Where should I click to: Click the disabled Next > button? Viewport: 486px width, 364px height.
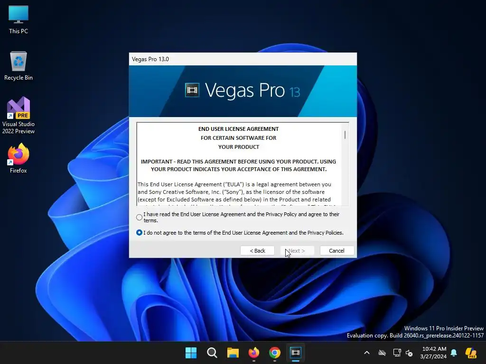pos(297,251)
